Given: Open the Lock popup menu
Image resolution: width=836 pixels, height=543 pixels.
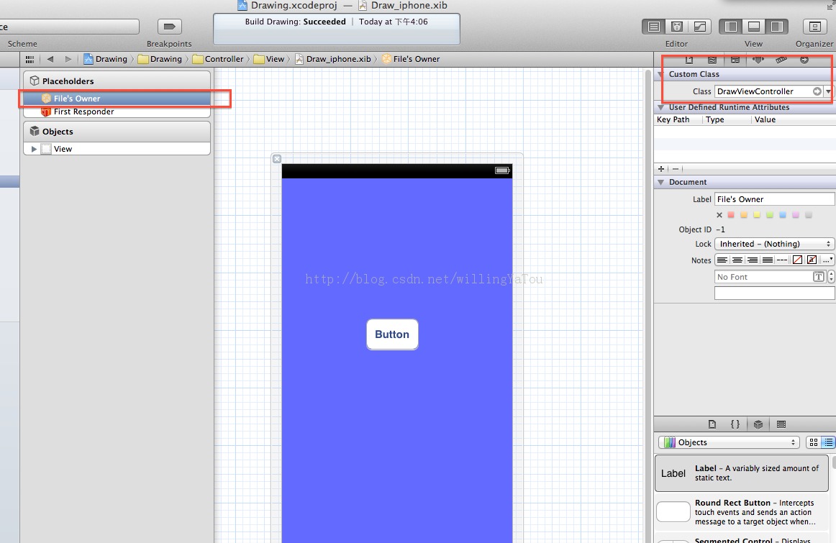Looking at the screenshot, I should (774, 244).
